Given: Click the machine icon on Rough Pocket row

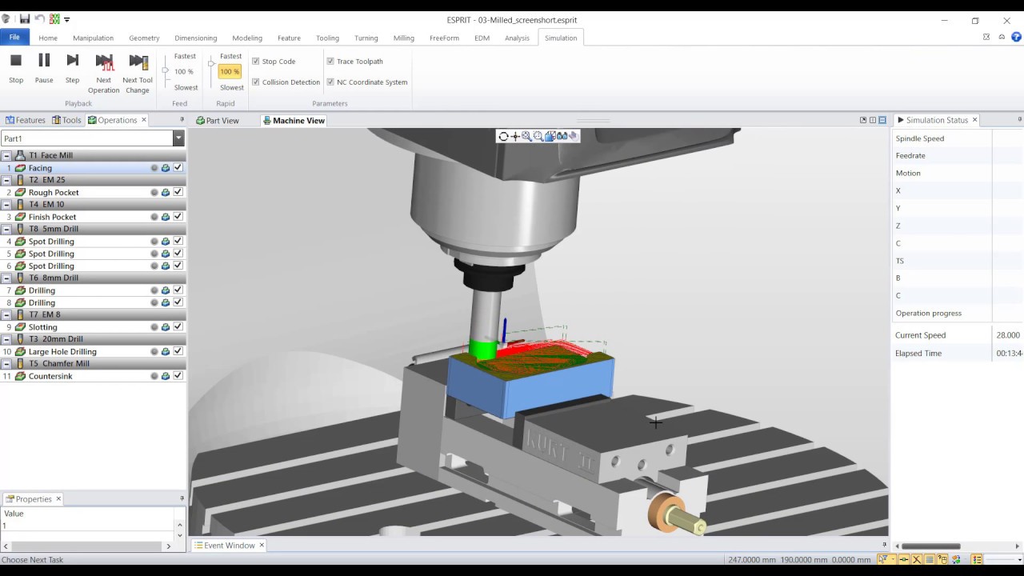Looking at the screenshot, I should tap(166, 193).
